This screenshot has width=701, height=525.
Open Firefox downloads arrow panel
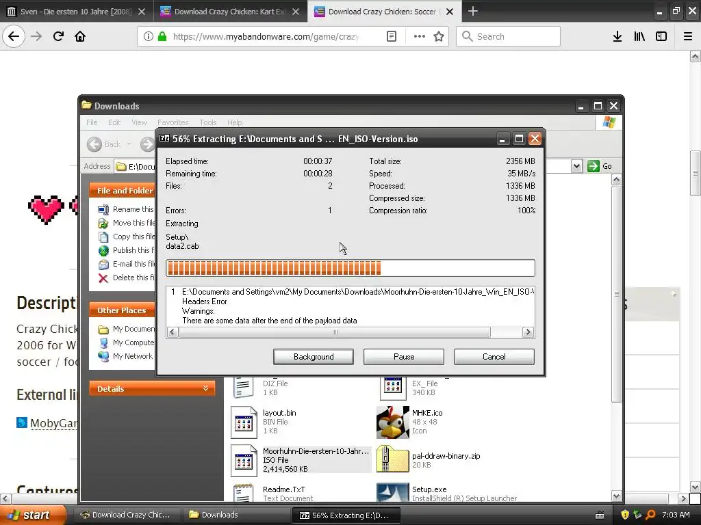(x=617, y=36)
